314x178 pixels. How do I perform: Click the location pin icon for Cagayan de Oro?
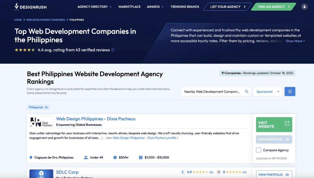click(x=31, y=157)
